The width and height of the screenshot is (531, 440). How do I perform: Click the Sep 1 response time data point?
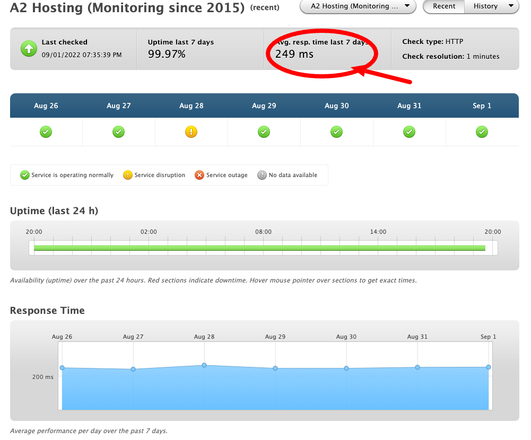tap(489, 367)
